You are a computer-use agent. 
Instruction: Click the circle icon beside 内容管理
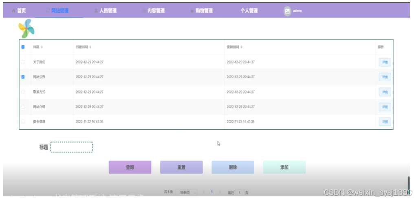(144, 11)
